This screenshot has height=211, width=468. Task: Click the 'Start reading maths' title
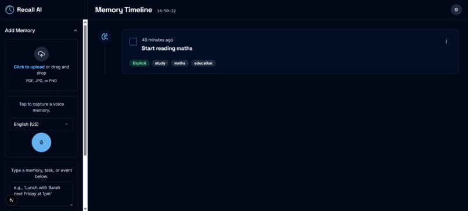[x=167, y=48]
